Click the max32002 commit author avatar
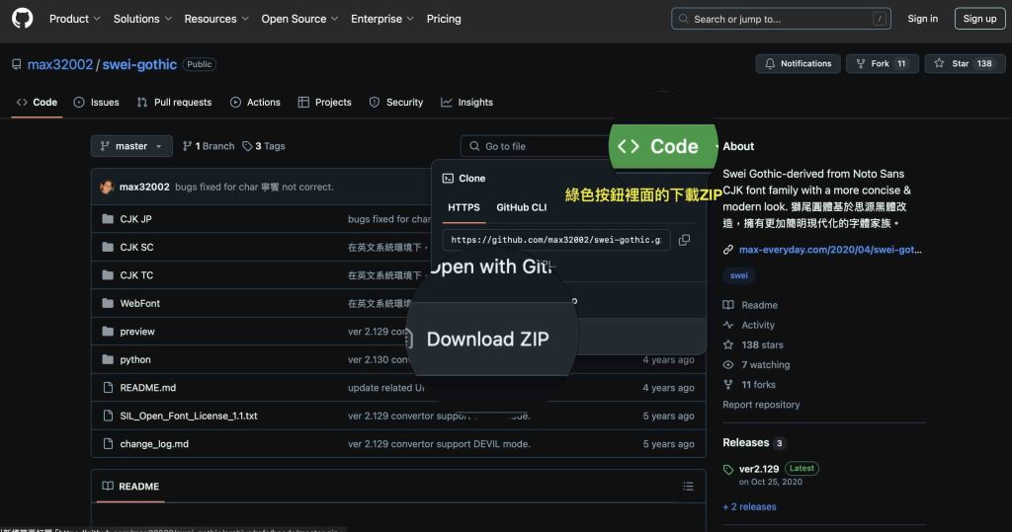This screenshot has width=1012, height=532. click(107, 187)
